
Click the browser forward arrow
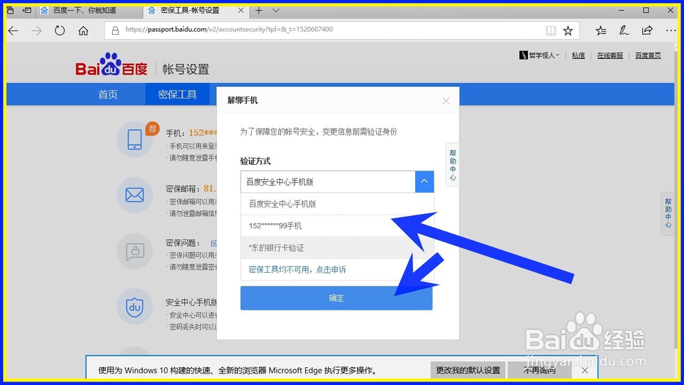click(37, 31)
